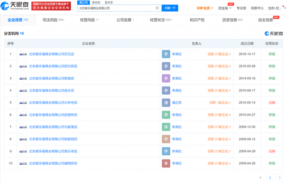Open 北京家乐福商业有限公司大钟寺店 link
Viewport: 286px width, 182px height.
click(x=53, y=103)
